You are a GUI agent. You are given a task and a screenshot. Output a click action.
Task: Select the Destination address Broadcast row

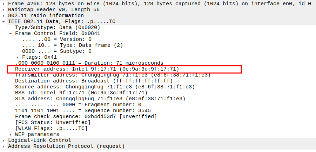coord(94,81)
